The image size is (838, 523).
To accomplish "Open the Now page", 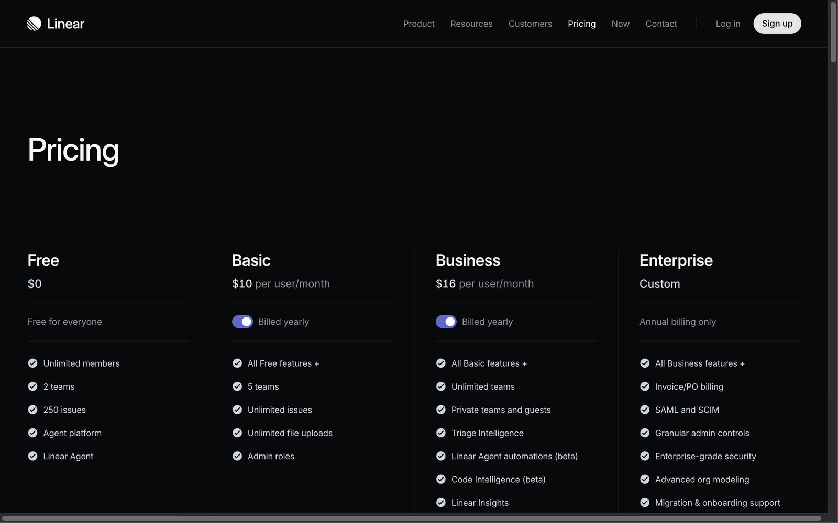I will coord(621,24).
